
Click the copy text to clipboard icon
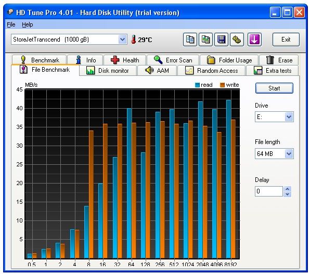190,40
